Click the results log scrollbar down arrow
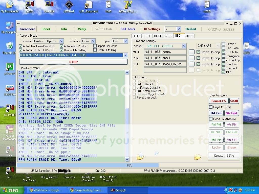 click(x=127, y=160)
